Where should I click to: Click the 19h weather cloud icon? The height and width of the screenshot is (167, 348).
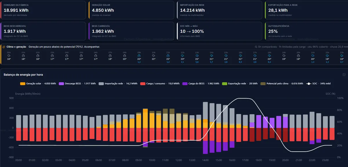tap(284, 56)
